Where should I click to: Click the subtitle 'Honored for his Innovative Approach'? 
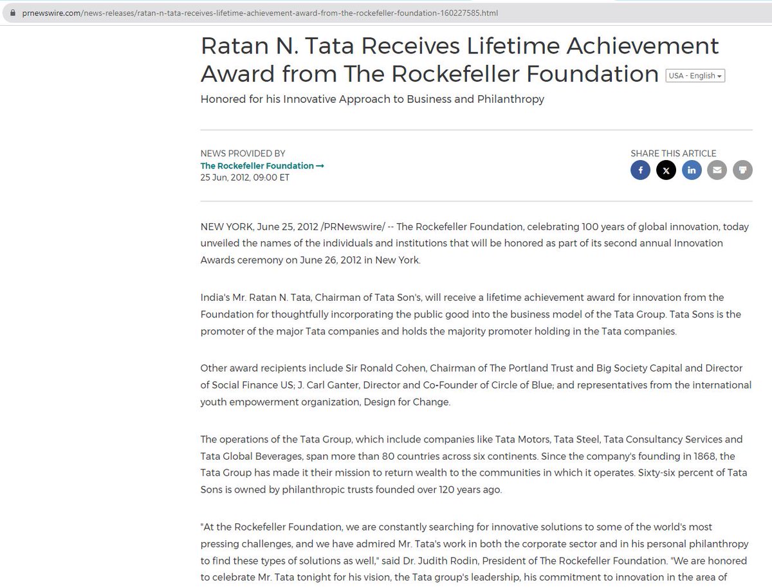click(372, 99)
